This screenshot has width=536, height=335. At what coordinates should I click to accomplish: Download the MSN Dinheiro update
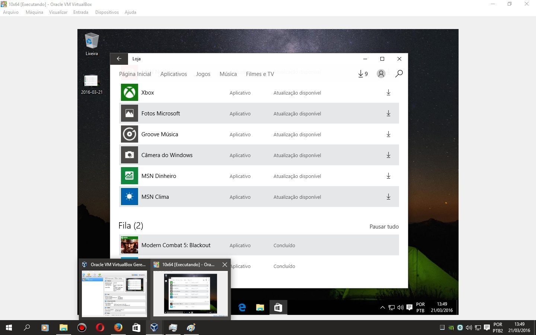pos(388,176)
